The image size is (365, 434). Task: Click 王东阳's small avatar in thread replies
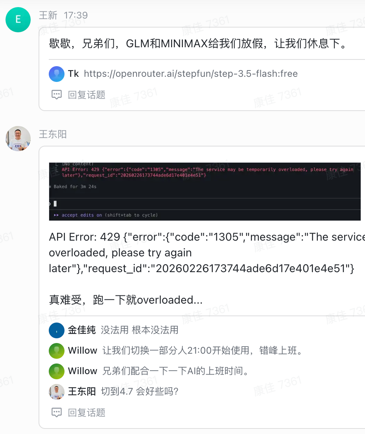coord(57,392)
